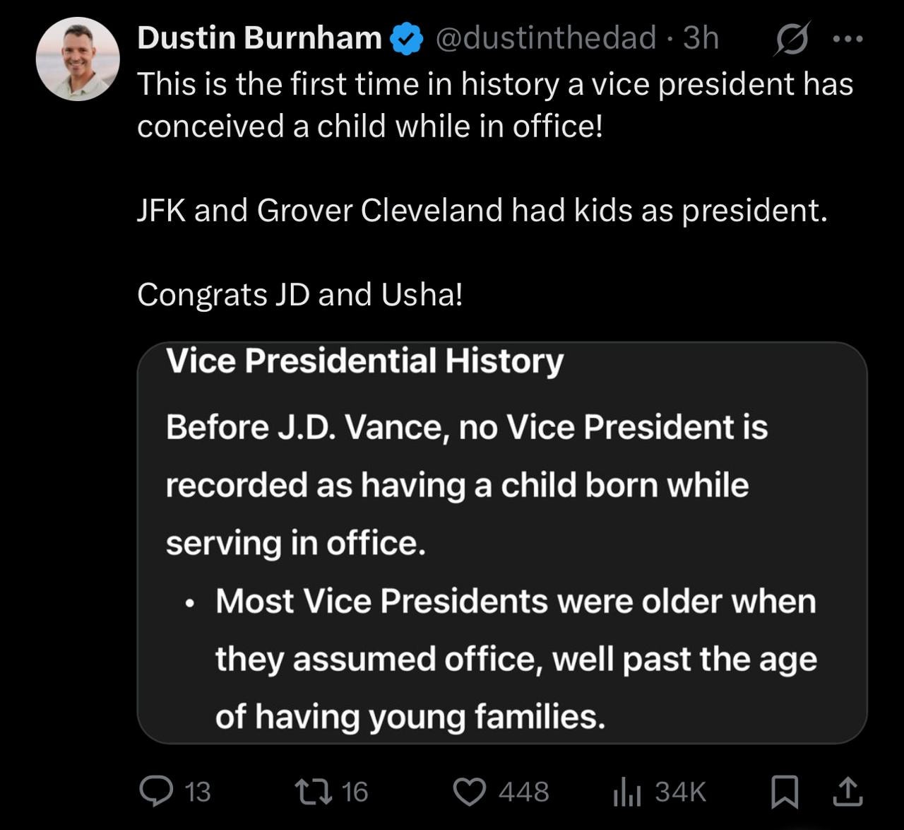The height and width of the screenshot is (830, 904).
Task: Like the post with the heart icon
Action: pos(469,791)
